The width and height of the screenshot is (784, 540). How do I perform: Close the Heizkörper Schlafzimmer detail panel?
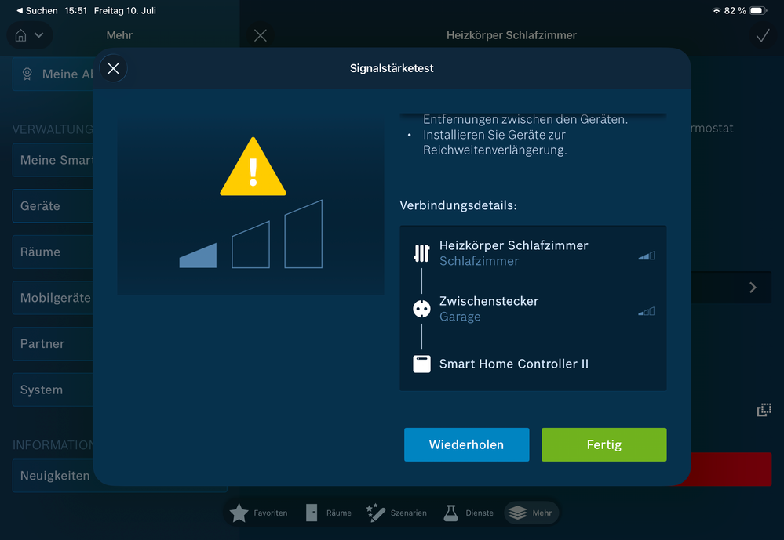(x=260, y=35)
